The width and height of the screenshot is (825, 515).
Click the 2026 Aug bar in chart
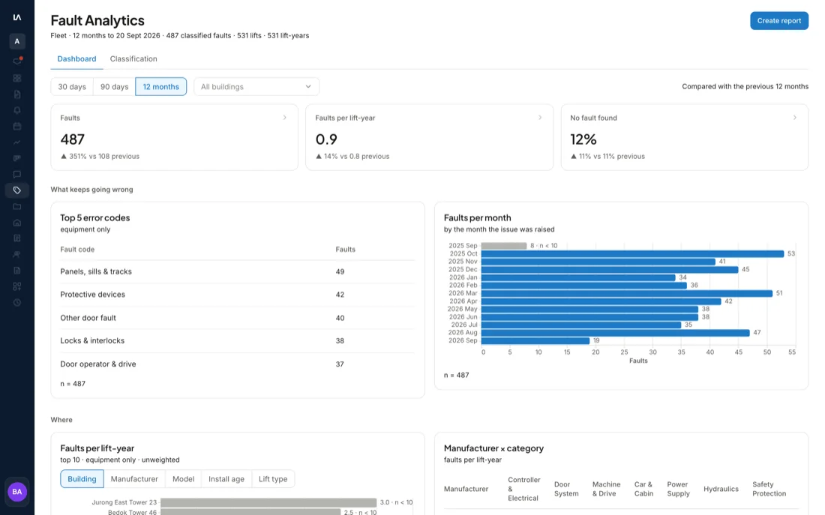click(x=616, y=332)
